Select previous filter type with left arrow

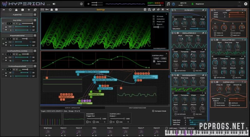coord(173,17)
